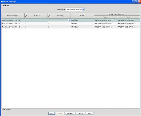Click Port 1 neighbor cell in Master row

pyautogui.click(x=105, y=23)
